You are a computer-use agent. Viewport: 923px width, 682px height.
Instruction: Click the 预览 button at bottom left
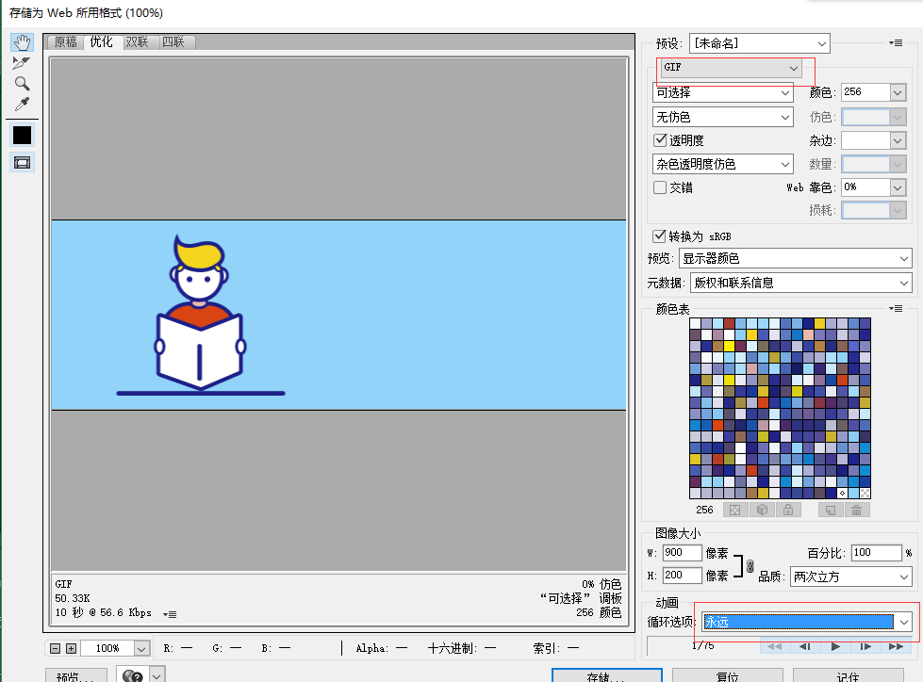pos(76,676)
